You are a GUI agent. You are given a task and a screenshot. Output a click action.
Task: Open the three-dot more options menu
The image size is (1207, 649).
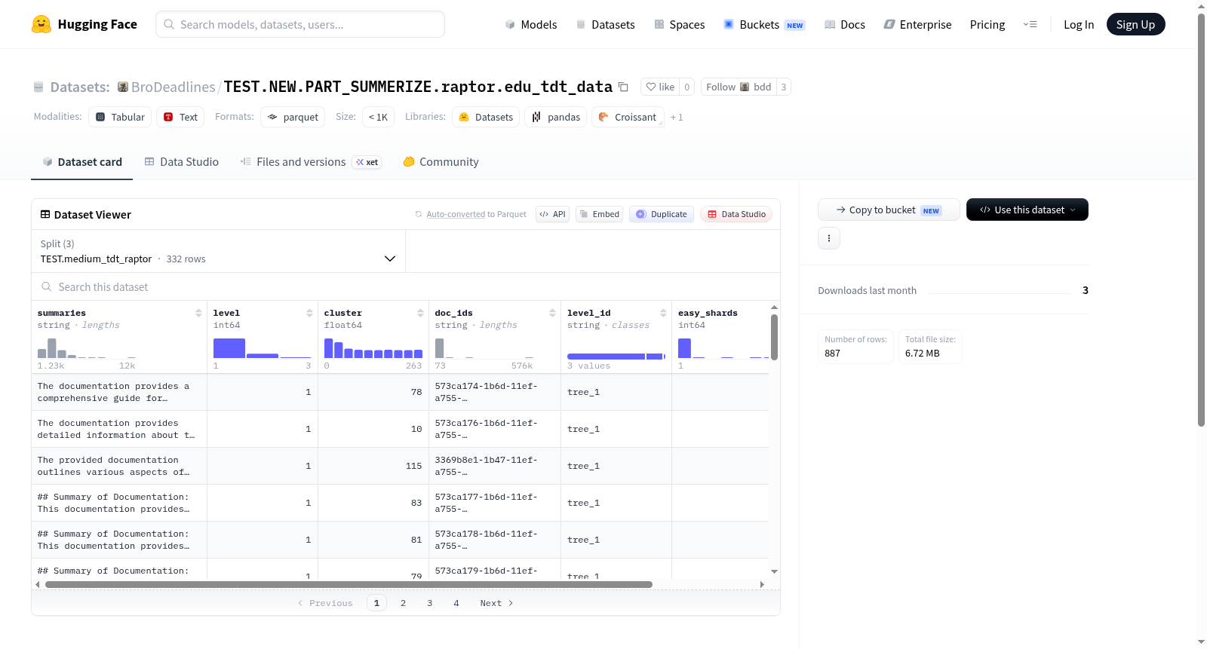829,238
